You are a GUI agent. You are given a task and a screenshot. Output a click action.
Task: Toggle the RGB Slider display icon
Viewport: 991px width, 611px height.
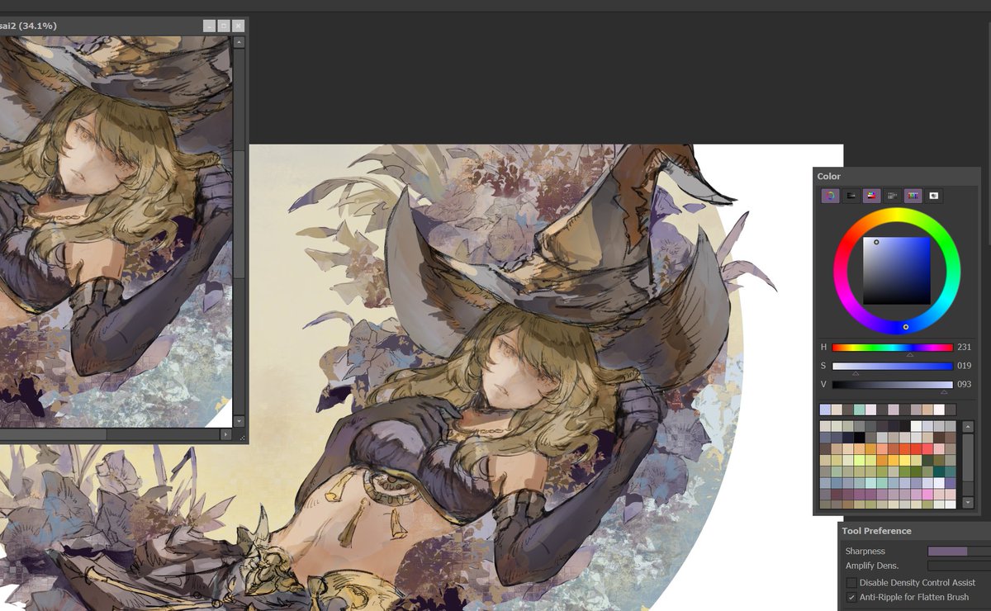pyautogui.click(x=851, y=196)
